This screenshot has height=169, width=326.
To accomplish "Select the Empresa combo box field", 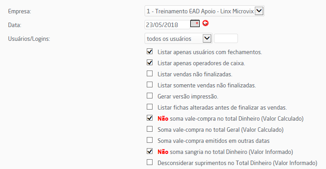I will [205, 11].
